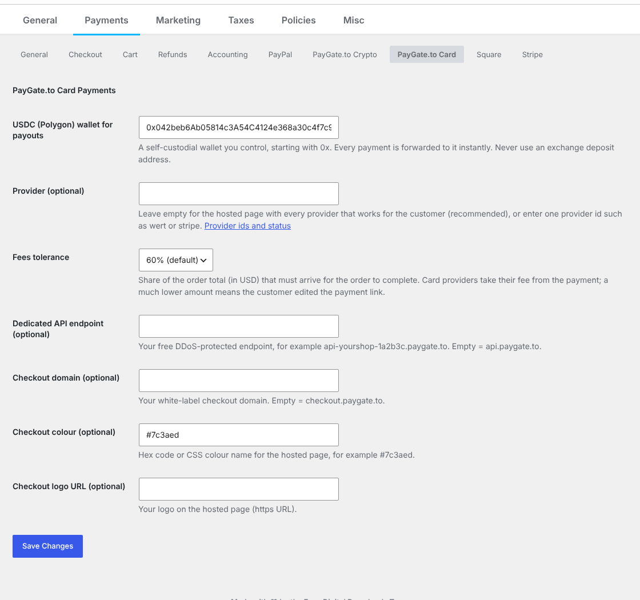Focus the Dedicated API endpoint field
640x600 pixels.
(x=239, y=326)
